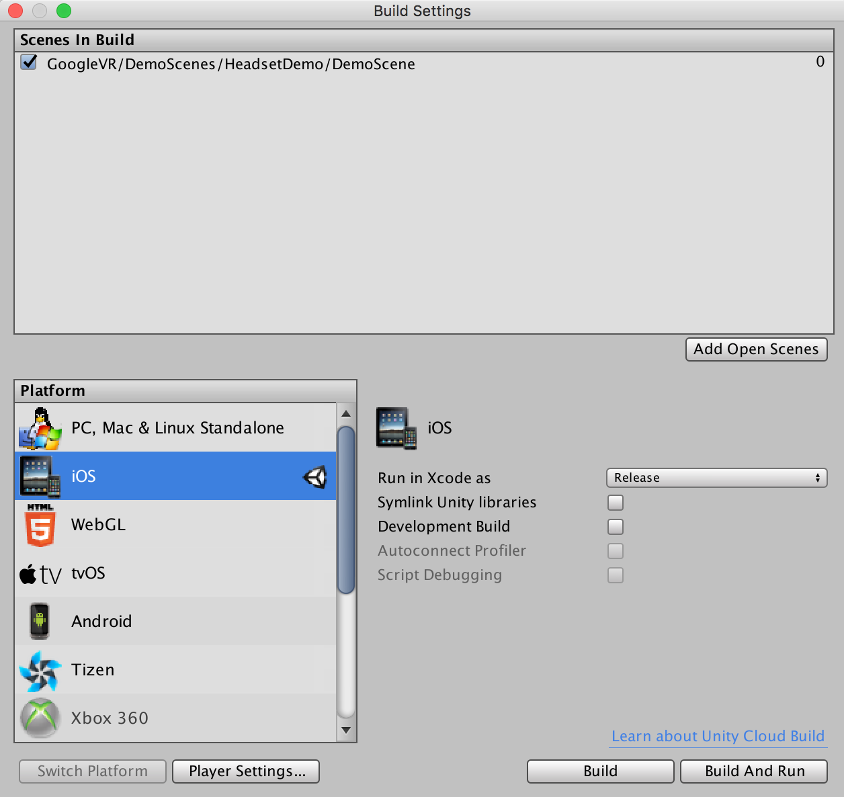Toggle the Script Debugging checkbox
The image size is (844, 797).
tap(616, 575)
